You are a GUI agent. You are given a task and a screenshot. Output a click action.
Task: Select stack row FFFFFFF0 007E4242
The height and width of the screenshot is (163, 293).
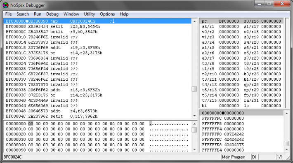(241, 134)
